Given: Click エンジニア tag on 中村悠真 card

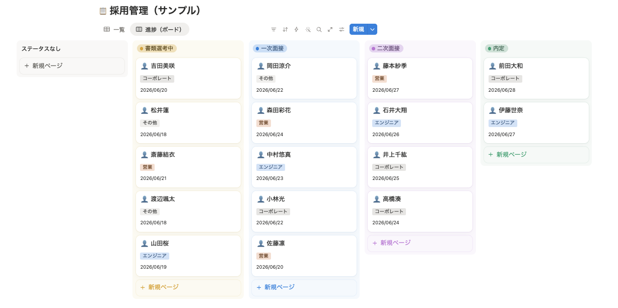Looking at the screenshot, I should [x=270, y=167].
